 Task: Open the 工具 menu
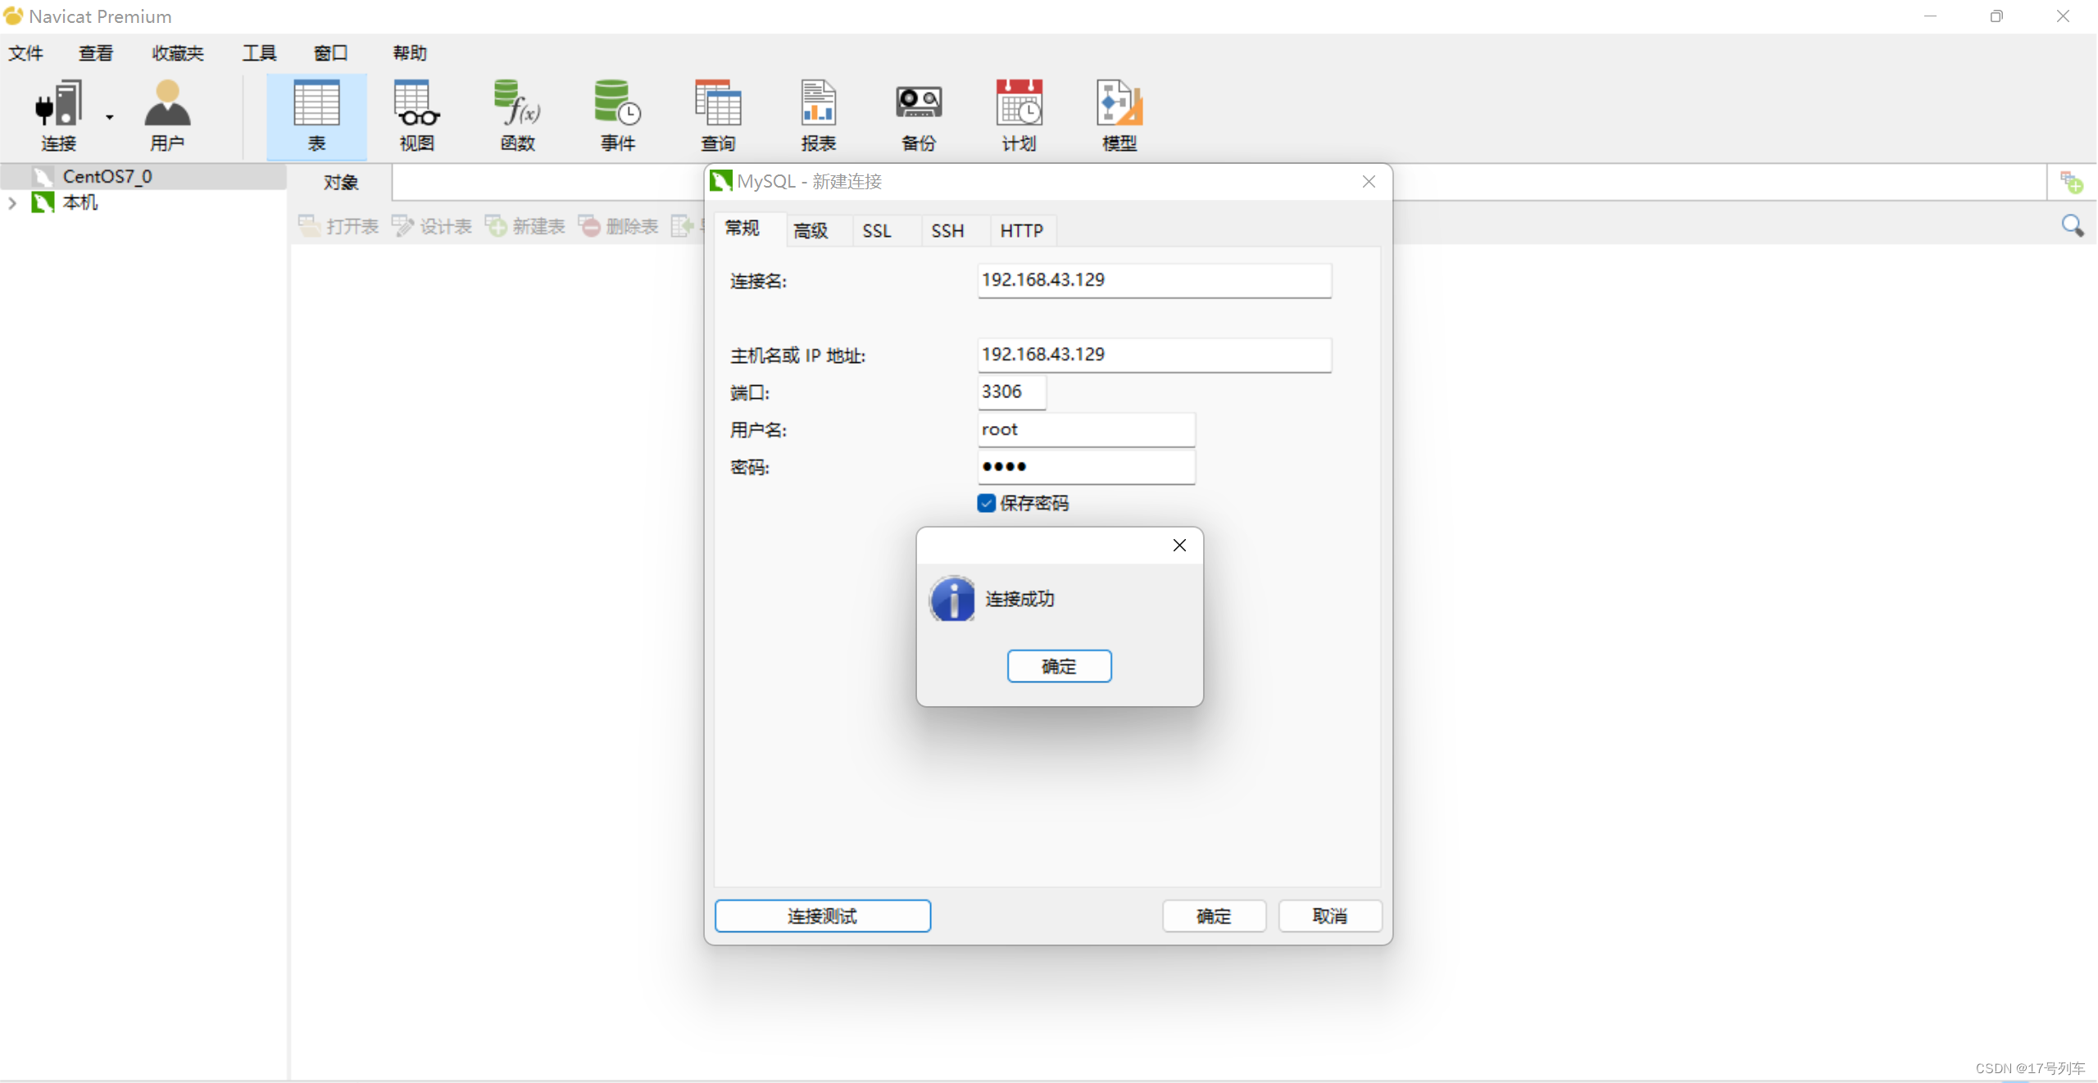point(259,53)
